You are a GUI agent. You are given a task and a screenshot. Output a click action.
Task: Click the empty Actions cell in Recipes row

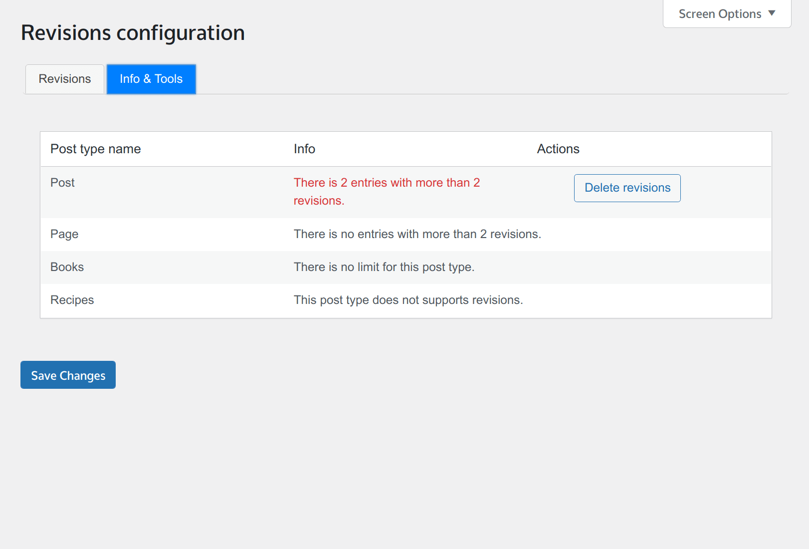coord(648,300)
